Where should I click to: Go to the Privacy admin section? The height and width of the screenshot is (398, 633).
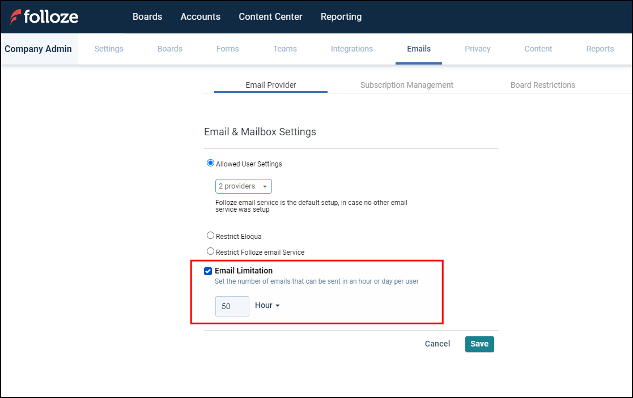(477, 49)
